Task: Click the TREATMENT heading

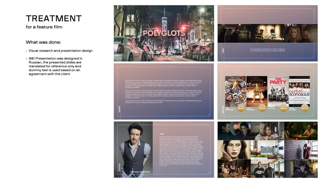Action: tap(54, 19)
